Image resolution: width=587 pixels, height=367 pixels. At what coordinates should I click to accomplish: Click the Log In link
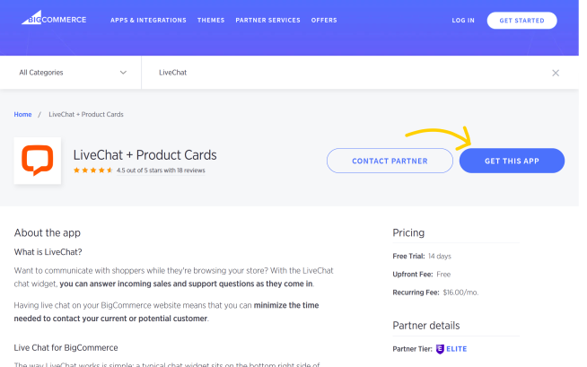[463, 21]
